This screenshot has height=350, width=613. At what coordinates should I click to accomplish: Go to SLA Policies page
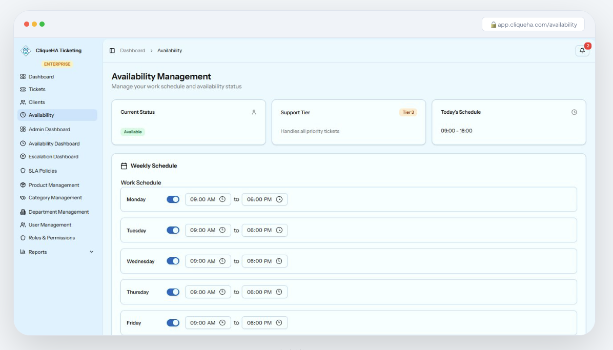pos(43,171)
